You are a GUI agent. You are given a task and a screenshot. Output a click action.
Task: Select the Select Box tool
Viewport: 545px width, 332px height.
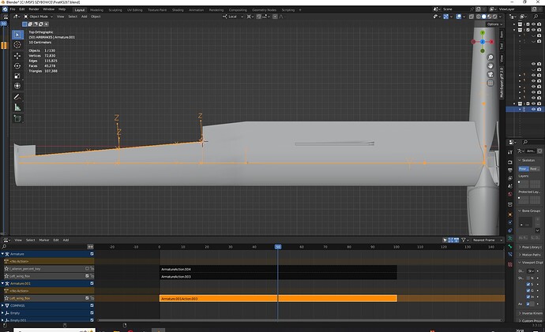(17, 35)
